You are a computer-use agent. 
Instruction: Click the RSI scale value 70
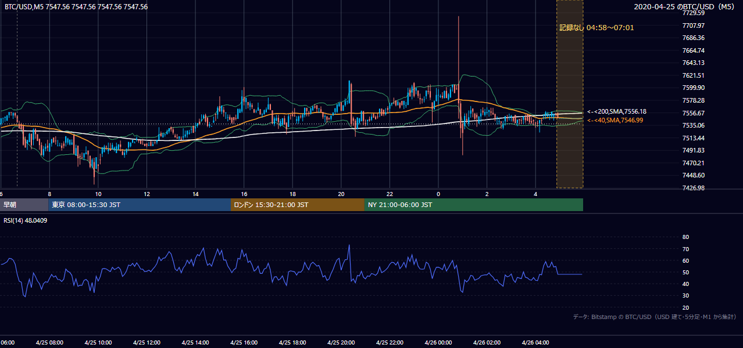click(685, 249)
